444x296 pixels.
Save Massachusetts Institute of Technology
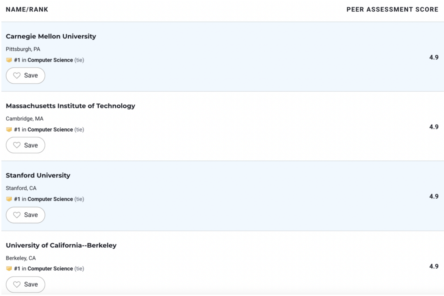[x=25, y=145]
